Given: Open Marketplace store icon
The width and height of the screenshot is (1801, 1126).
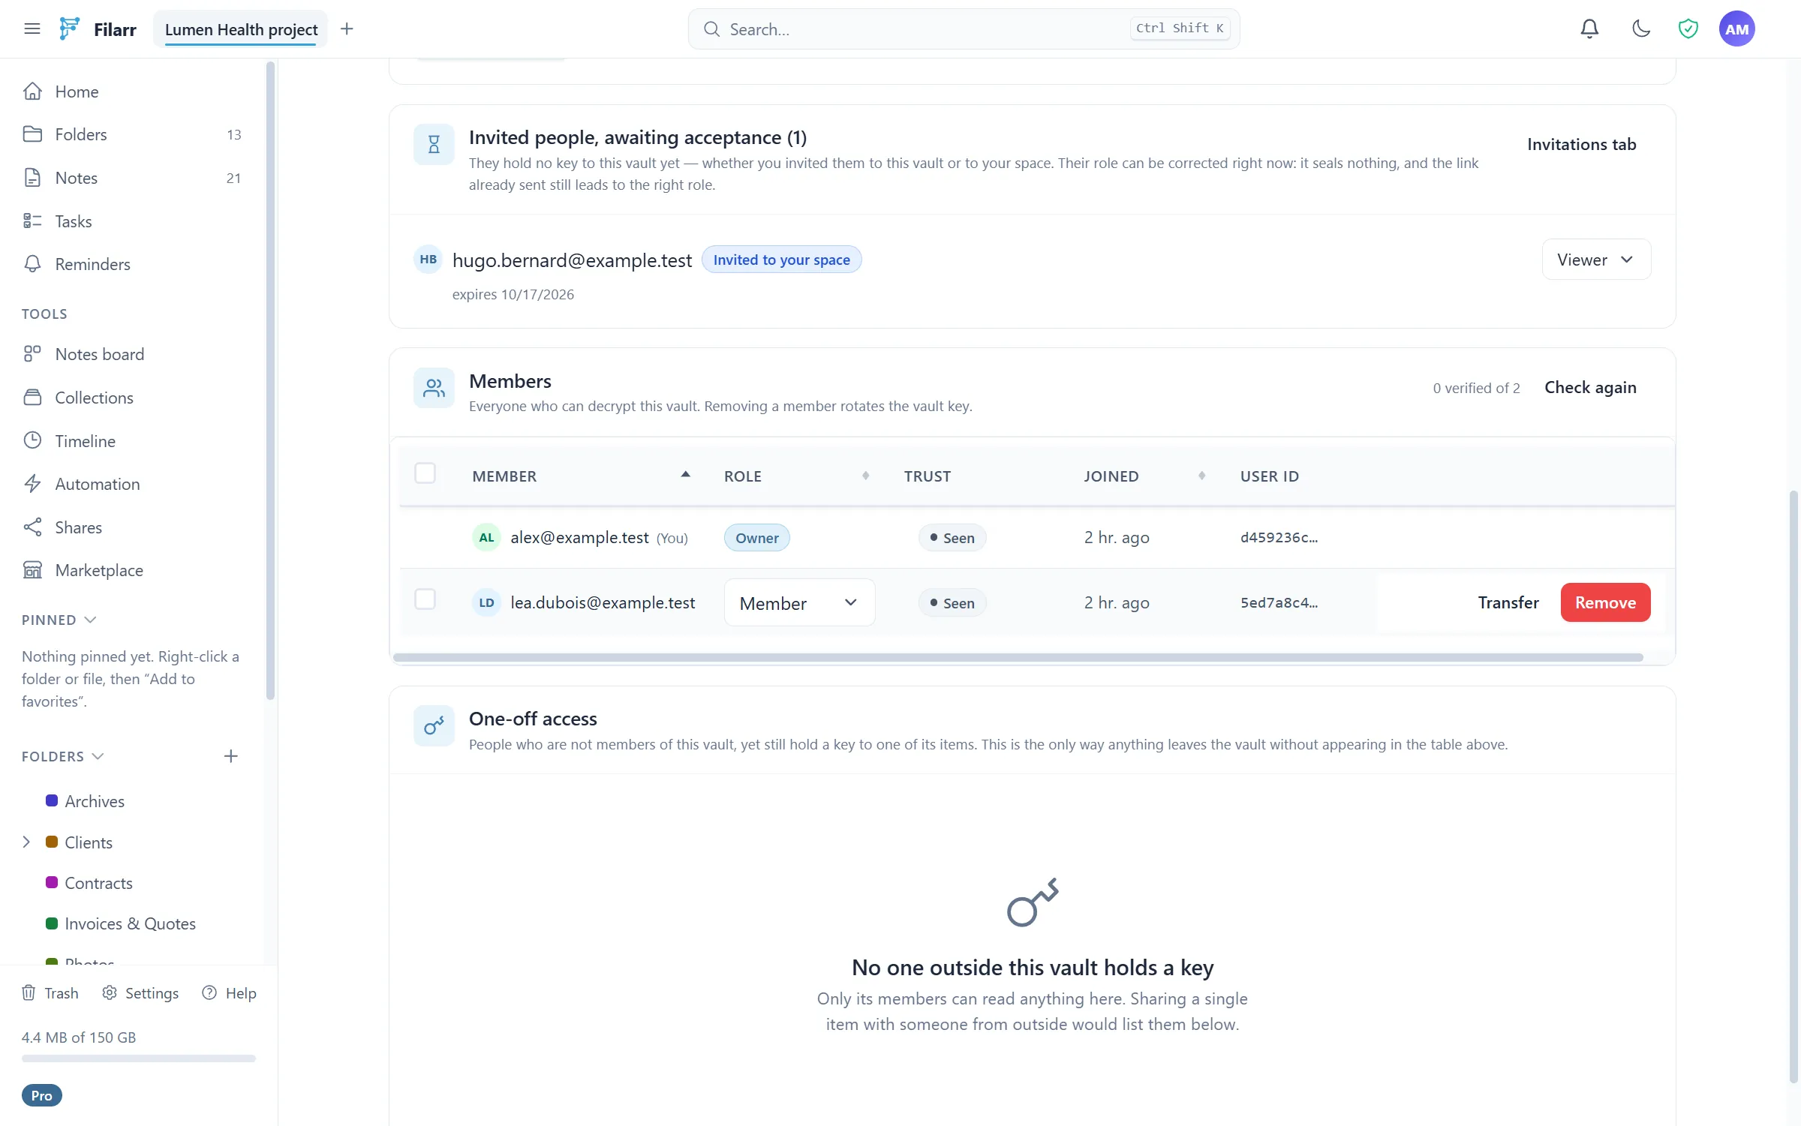Looking at the screenshot, I should (32, 570).
